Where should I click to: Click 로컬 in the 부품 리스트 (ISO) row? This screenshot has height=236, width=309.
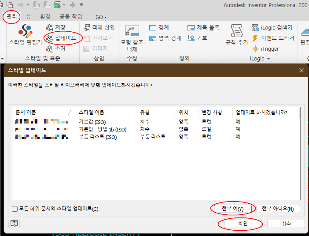point(206,137)
